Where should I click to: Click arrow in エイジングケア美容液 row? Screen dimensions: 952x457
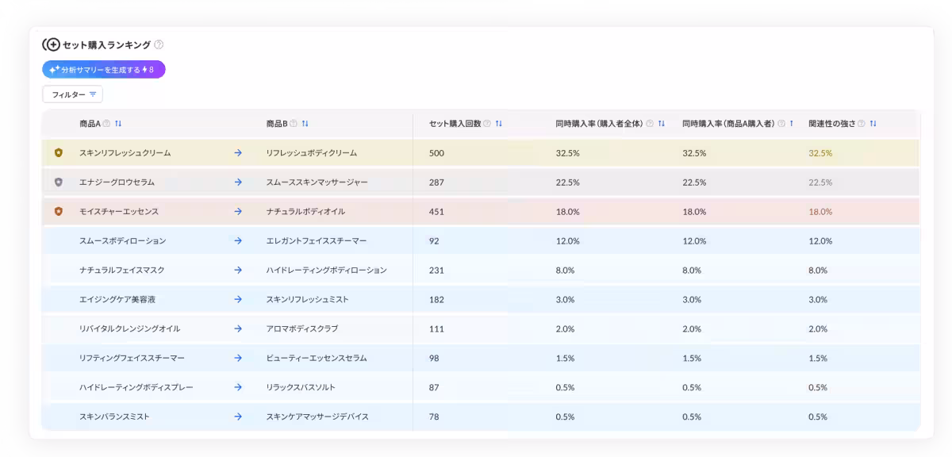pyautogui.click(x=238, y=299)
